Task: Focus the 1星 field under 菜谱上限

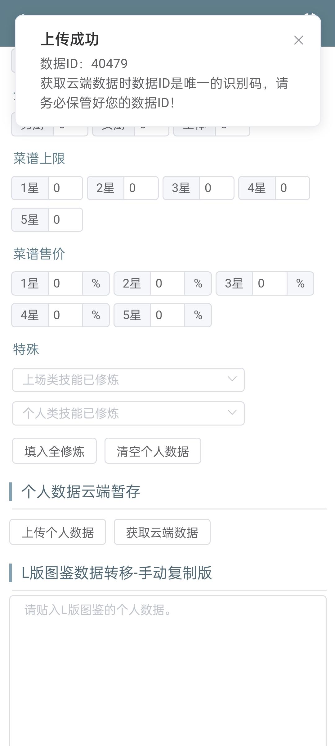Action: [x=65, y=188]
